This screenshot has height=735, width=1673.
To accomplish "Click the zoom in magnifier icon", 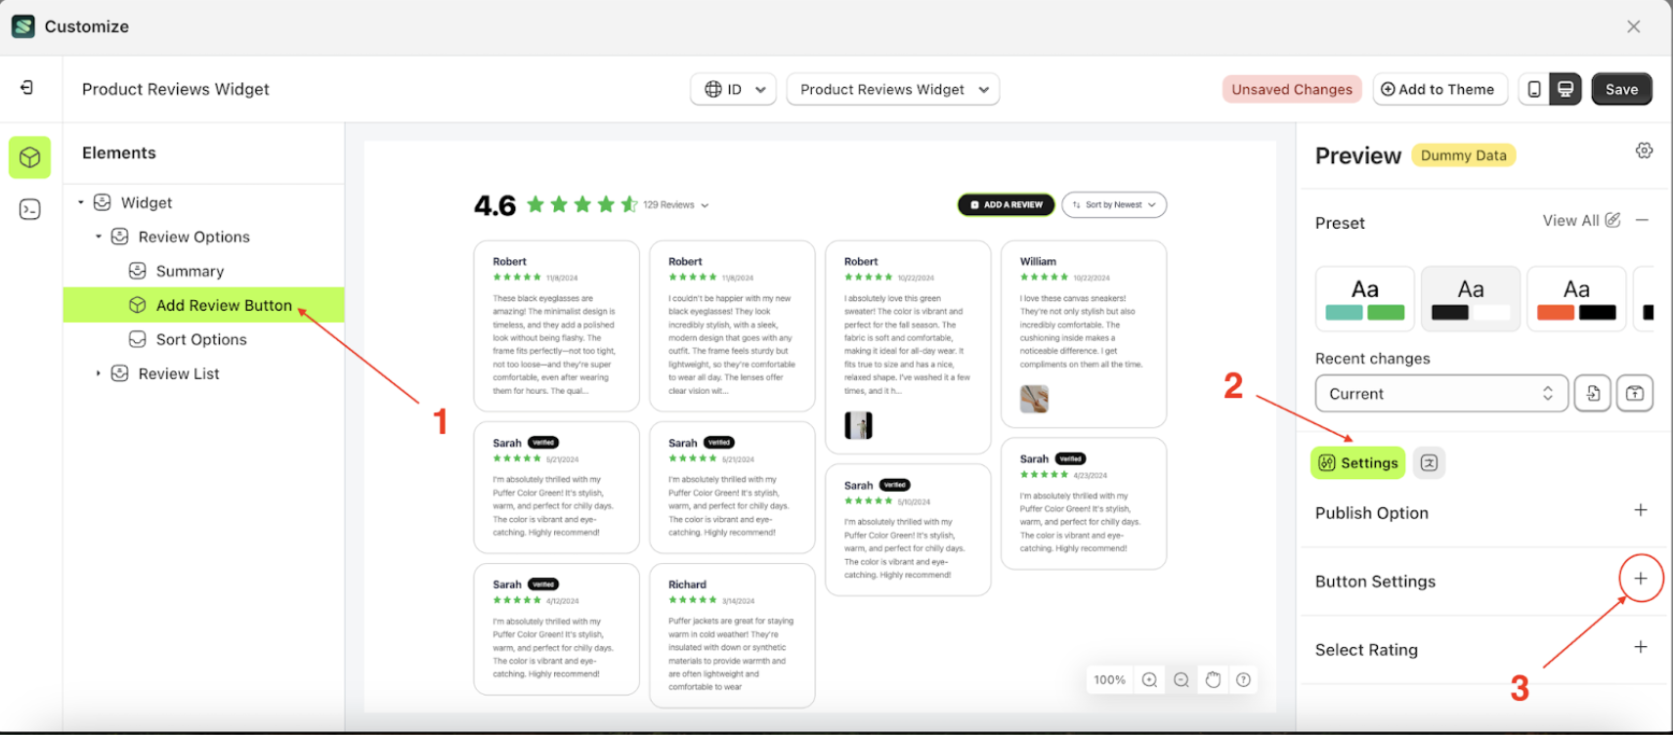I will [1150, 680].
